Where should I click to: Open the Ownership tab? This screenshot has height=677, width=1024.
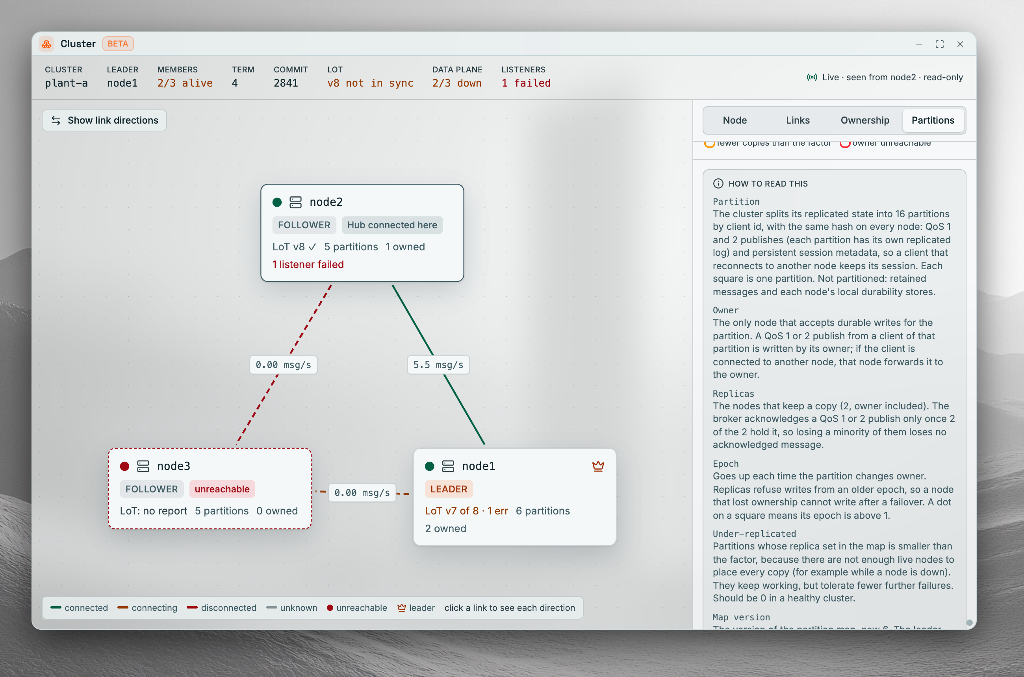click(x=864, y=120)
